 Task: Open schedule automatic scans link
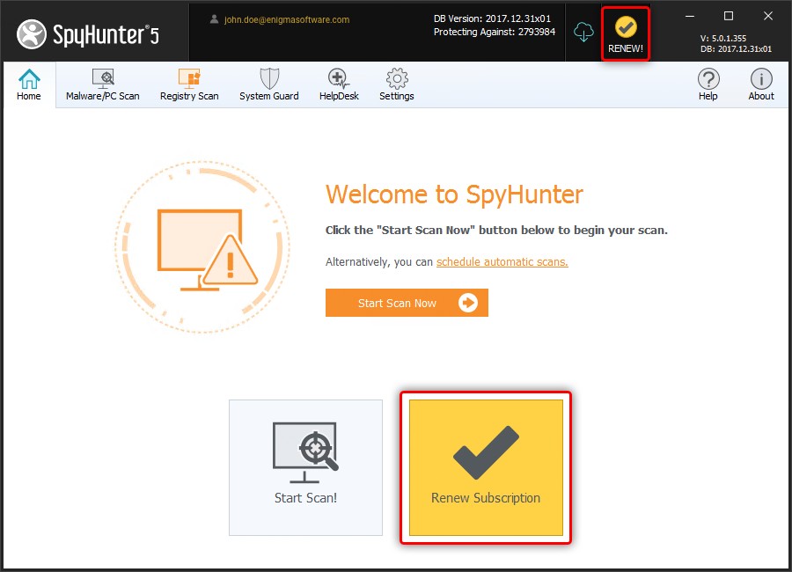pyautogui.click(x=502, y=262)
